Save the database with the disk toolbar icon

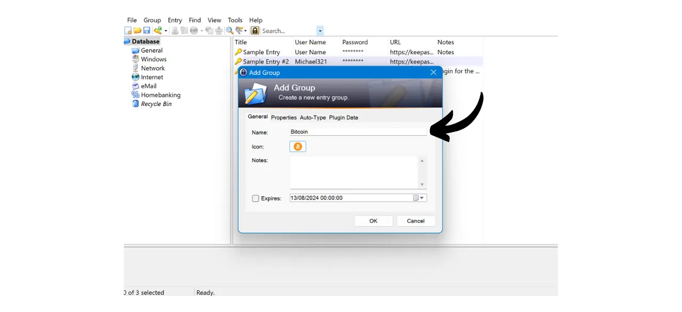point(147,30)
